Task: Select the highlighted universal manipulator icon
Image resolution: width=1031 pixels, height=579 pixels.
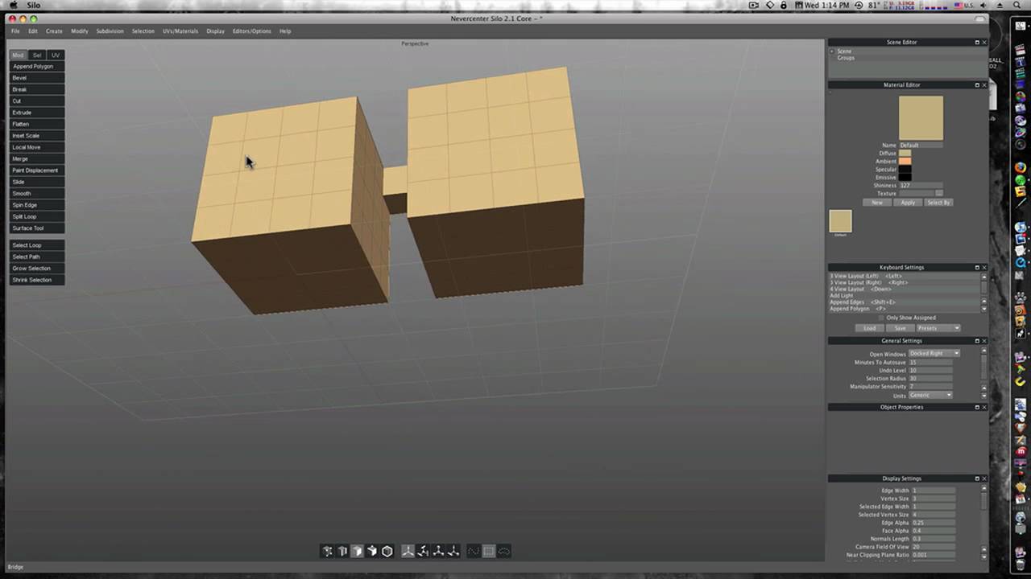Action: pos(408,551)
